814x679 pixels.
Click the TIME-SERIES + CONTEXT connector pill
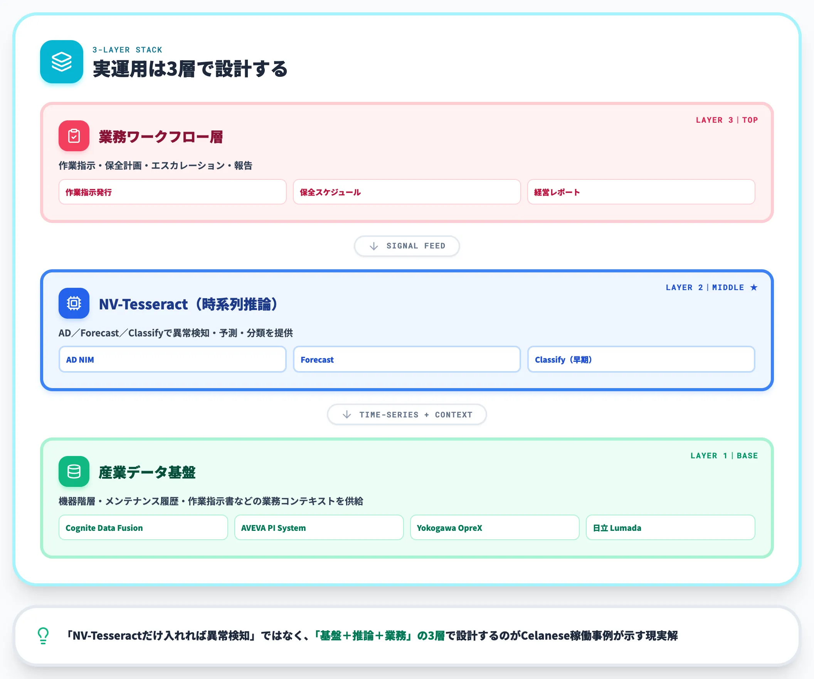tap(407, 415)
